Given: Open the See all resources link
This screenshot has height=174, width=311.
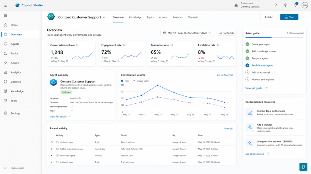Looking at the screenshot, I should point(257,154).
